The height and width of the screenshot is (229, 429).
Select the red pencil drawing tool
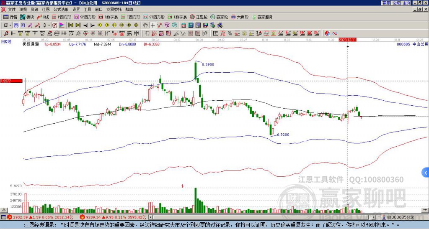[5, 33]
